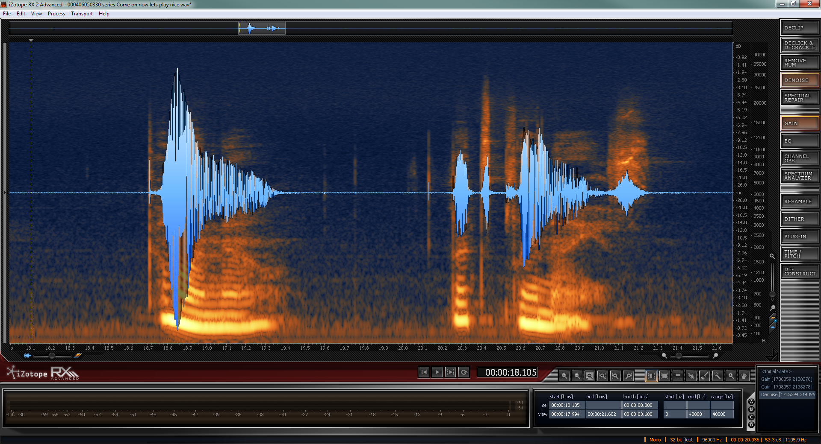Select the lasso selection tool
Viewport: 821px width, 444px height.
point(691,376)
